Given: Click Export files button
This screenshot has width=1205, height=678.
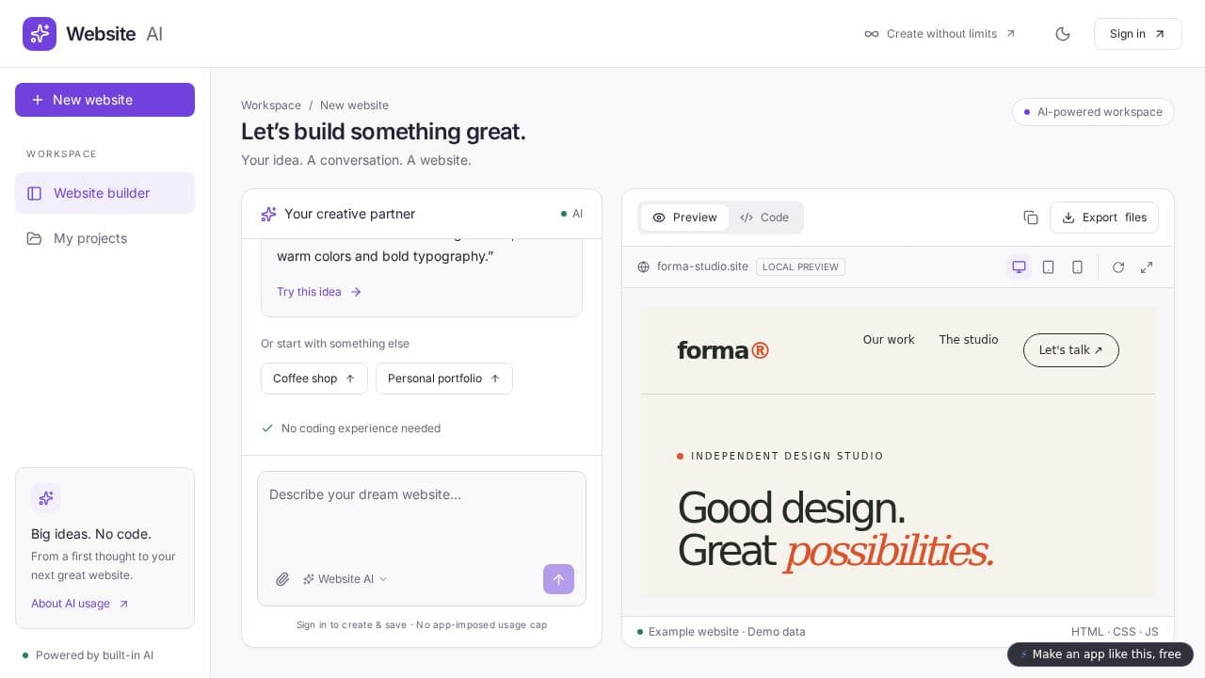Looking at the screenshot, I should pos(1104,218).
